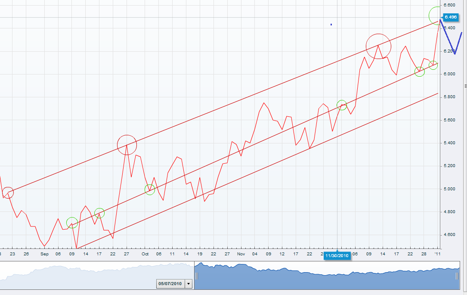Click the red circle annotation above the September 27 peak
Image resolution: width=467 pixels, height=295 pixels.
[x=127, y=144]
